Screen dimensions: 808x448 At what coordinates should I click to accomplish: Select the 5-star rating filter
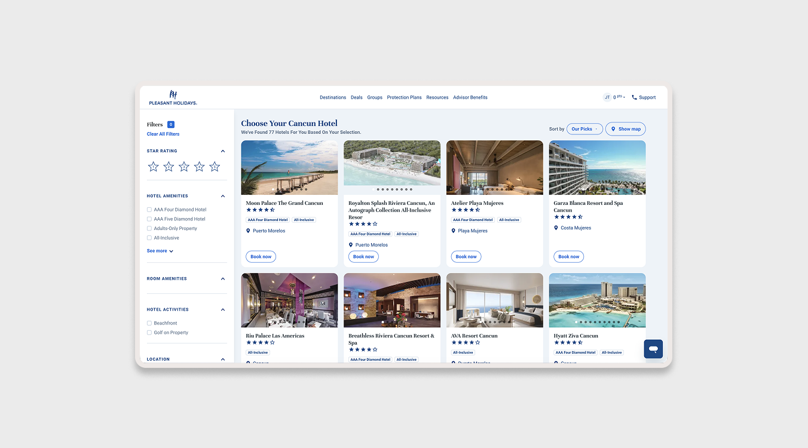(215, 167)
